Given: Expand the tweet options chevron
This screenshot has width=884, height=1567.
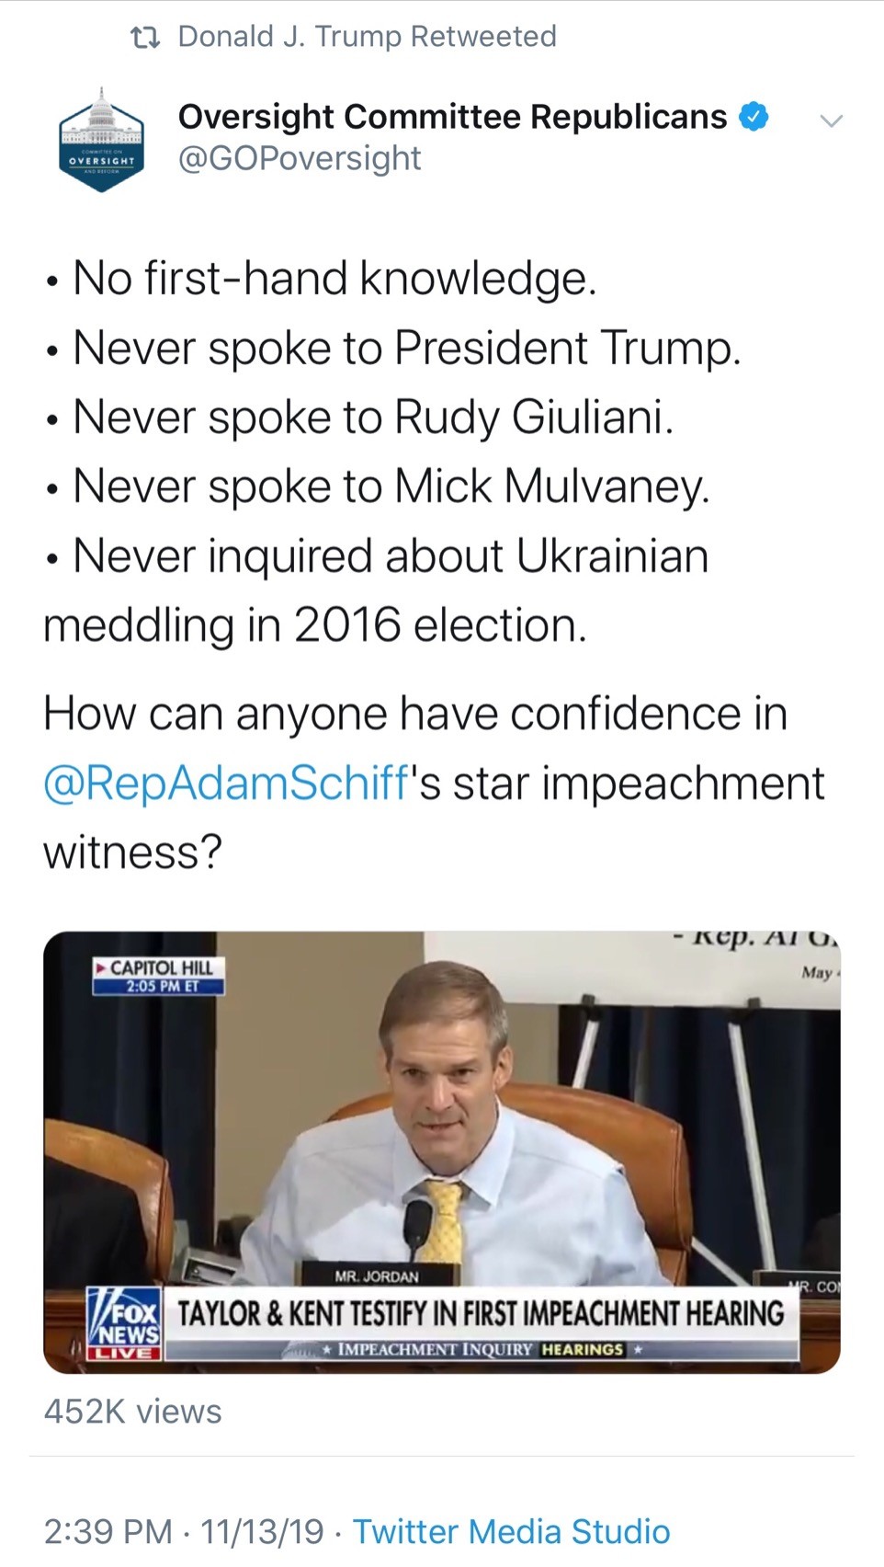Looking at the screenshot, I should [831, 120].
